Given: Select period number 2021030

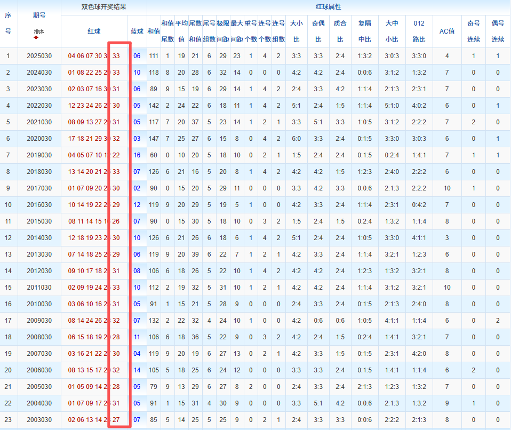Looking at the screenshot, I should pos(39,122).
